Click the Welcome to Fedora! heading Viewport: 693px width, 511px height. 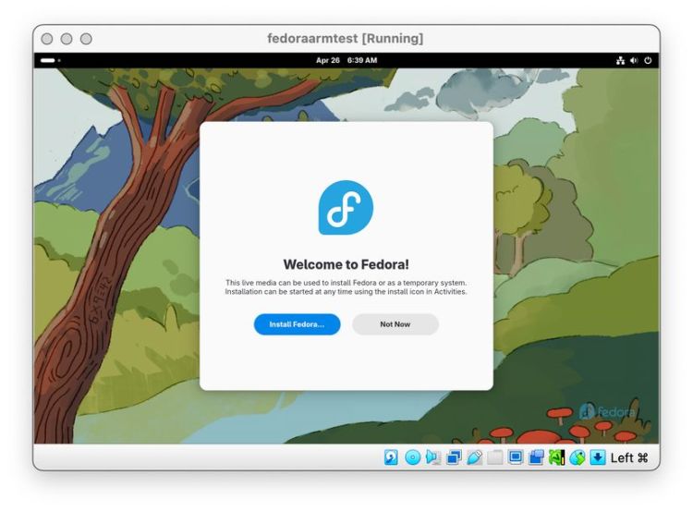point(346,264)
